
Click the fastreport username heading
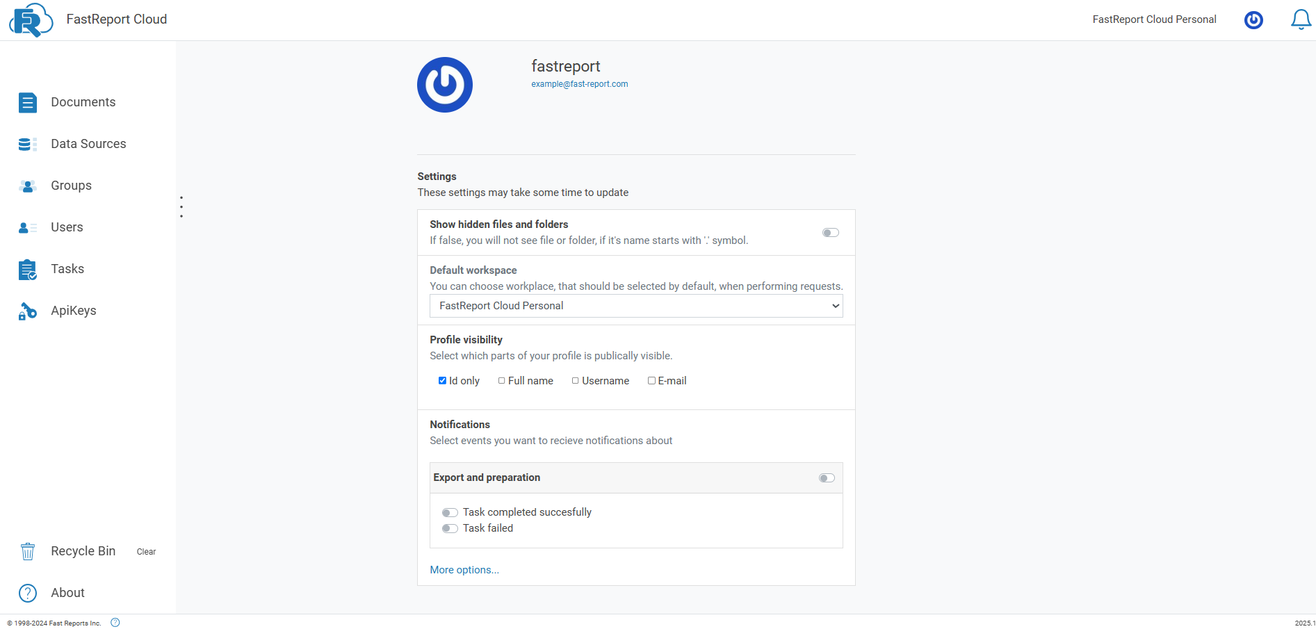tap(566, 66)
